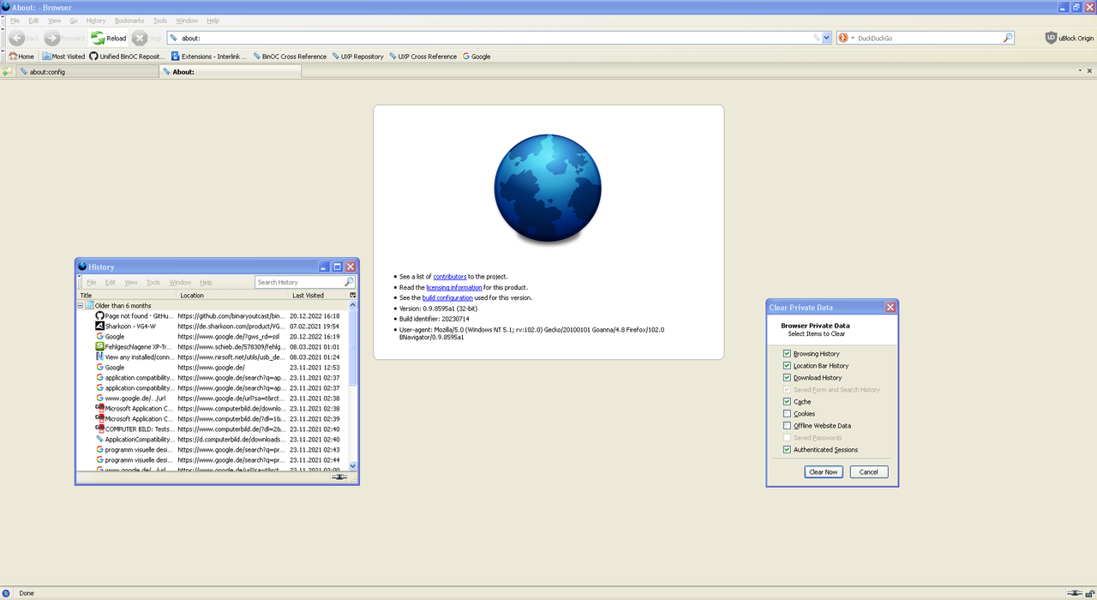Click the globe icon in main status bar
1097x600 pixels.
pyautogui.click(x=7, y=593)
